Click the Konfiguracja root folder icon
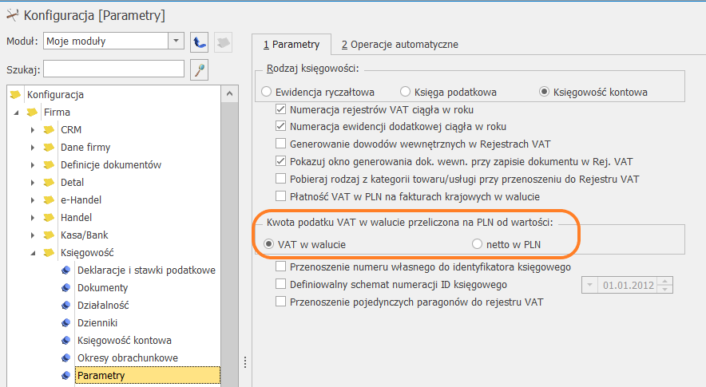The image size is (706, 387). [x=15, y=94]
